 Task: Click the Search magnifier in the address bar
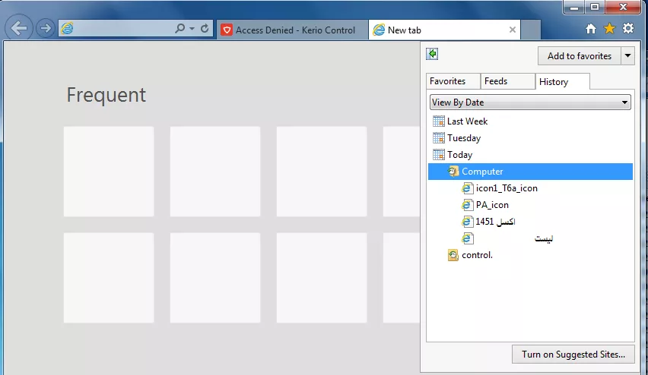179,28
